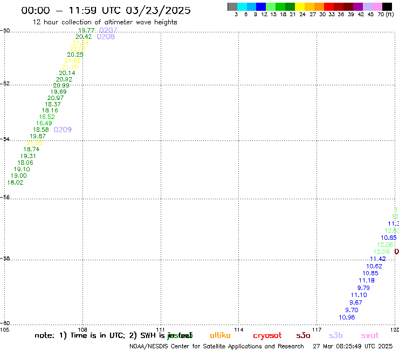Click the 'altika' satellite label
The image size is (399, 351).
coord(220,335)
